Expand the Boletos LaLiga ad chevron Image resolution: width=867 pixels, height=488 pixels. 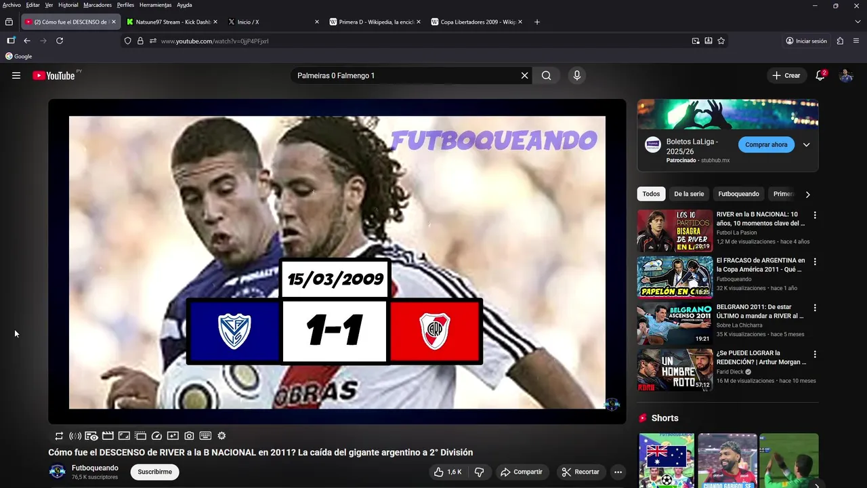pyautogui.click(x=807, y=144)
